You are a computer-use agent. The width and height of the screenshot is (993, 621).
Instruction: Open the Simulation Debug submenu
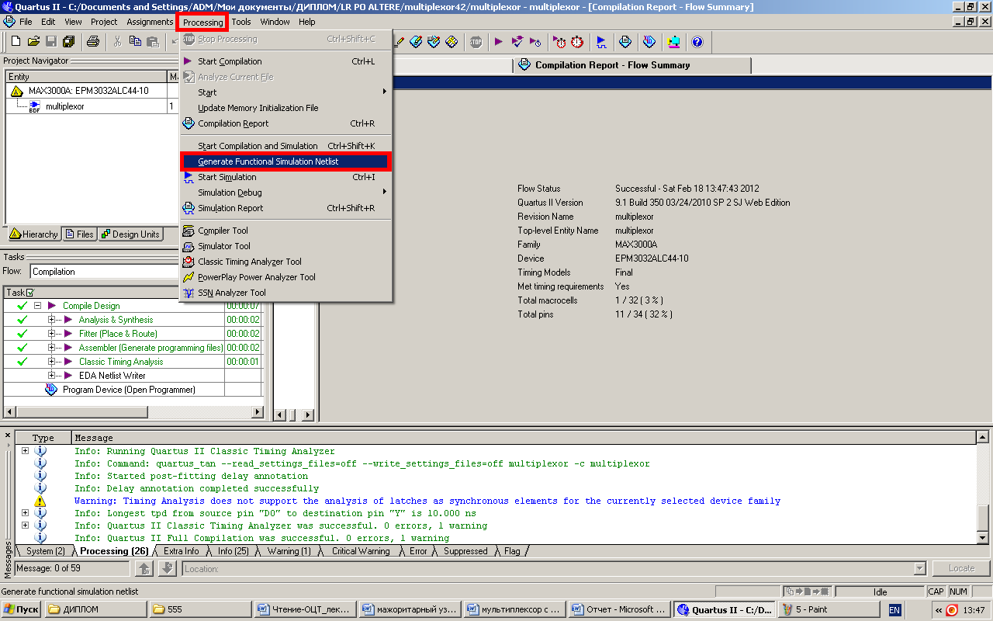(x=286, y=193)
